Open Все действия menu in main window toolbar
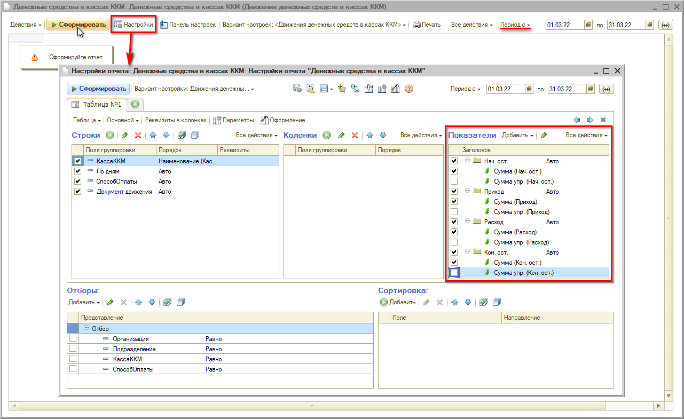684x419 pixels. [x=471, y=25]
